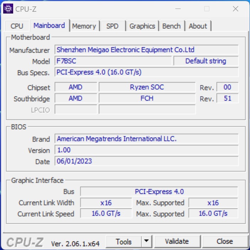Screen dimensions: 250x250
Task: Click the FCH southbridge field
Action: tap(147, 98)
